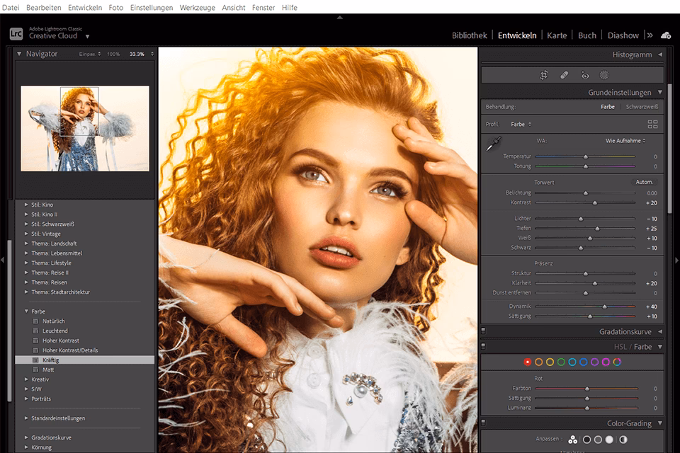Select the 3-way adjustment icon in Color-Grading
Image resolution: width=680 pixels, height=453 pixels.
[573, 440]
